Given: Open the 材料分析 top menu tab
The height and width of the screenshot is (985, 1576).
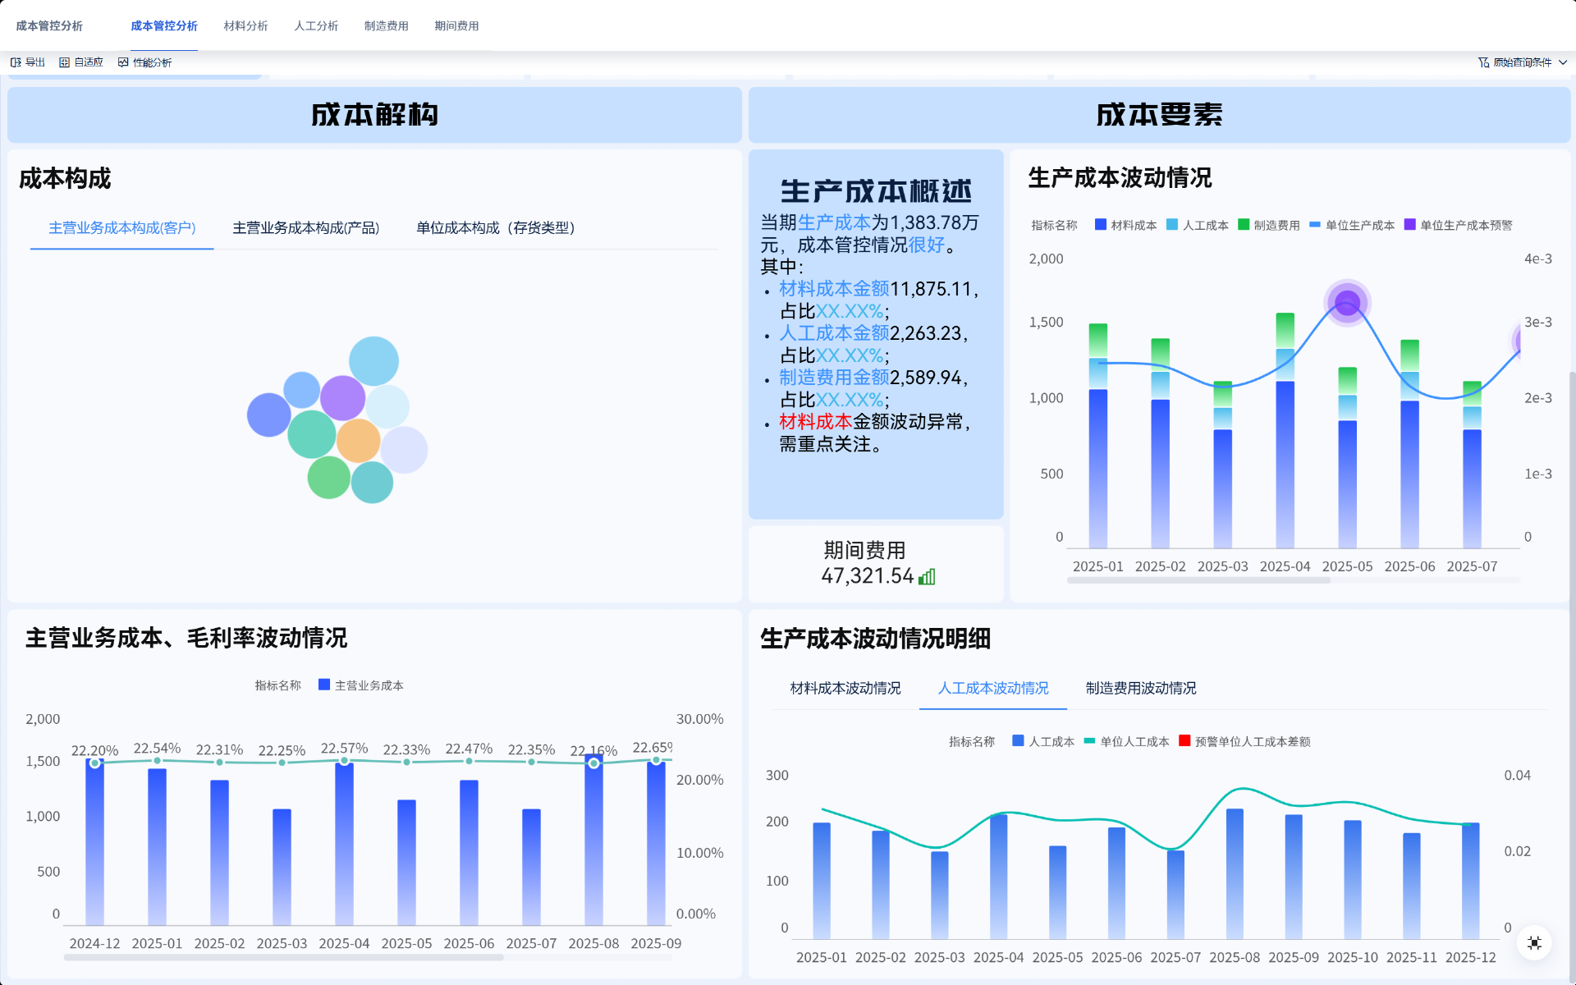Looking at the screenshot, I should point(245,26).
